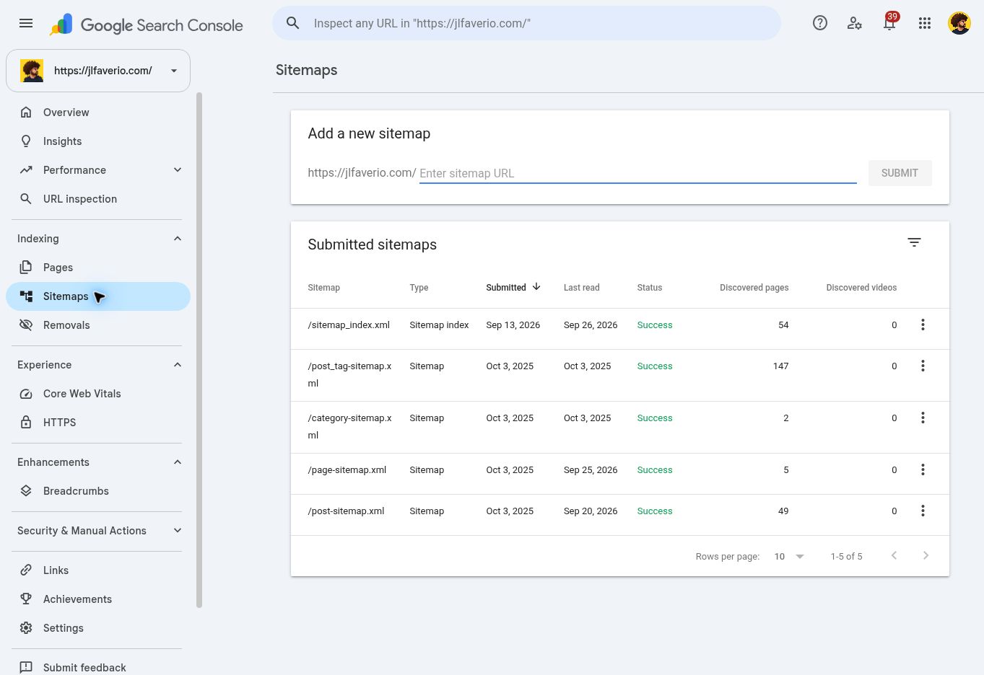Click the Pages documents icon

pos(26,268)
